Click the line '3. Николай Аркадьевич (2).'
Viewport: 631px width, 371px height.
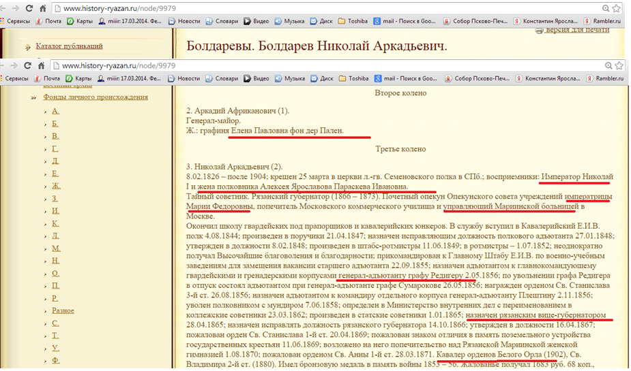point(234,167)
